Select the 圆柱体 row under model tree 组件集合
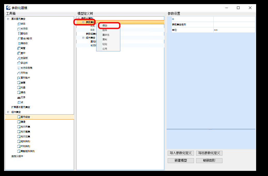The image size is (268, 176). pyautogui.click(x=93, y=42)
